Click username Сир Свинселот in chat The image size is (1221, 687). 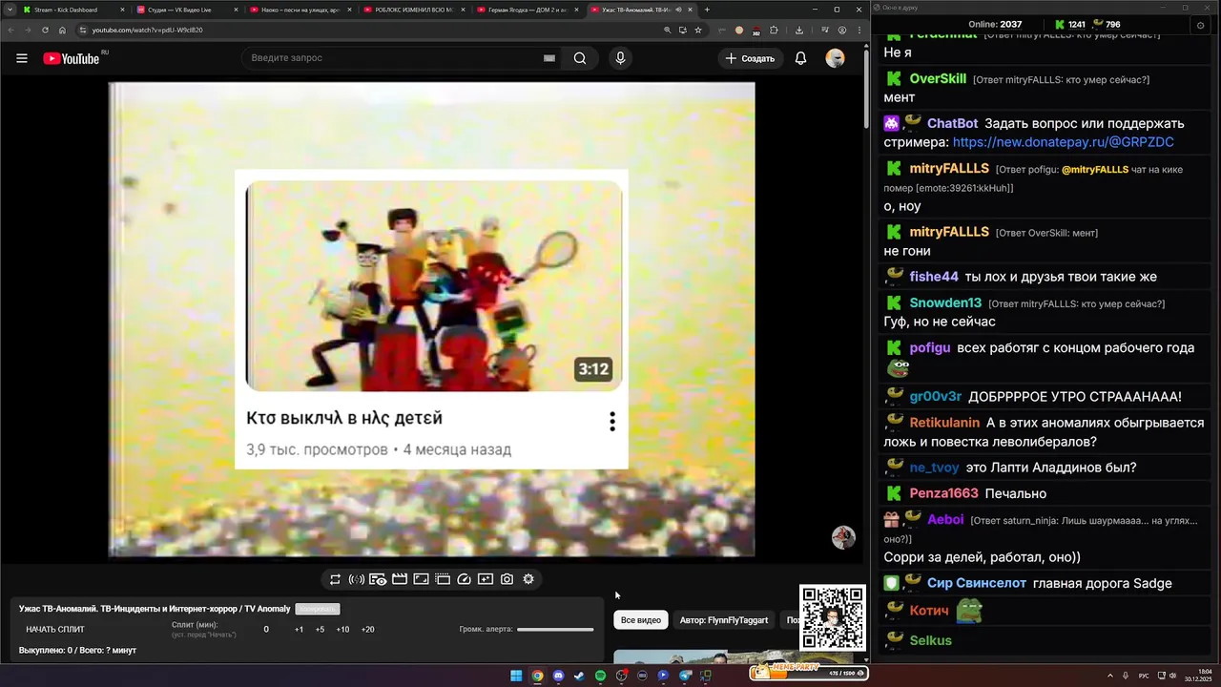[x=977, y=583]
